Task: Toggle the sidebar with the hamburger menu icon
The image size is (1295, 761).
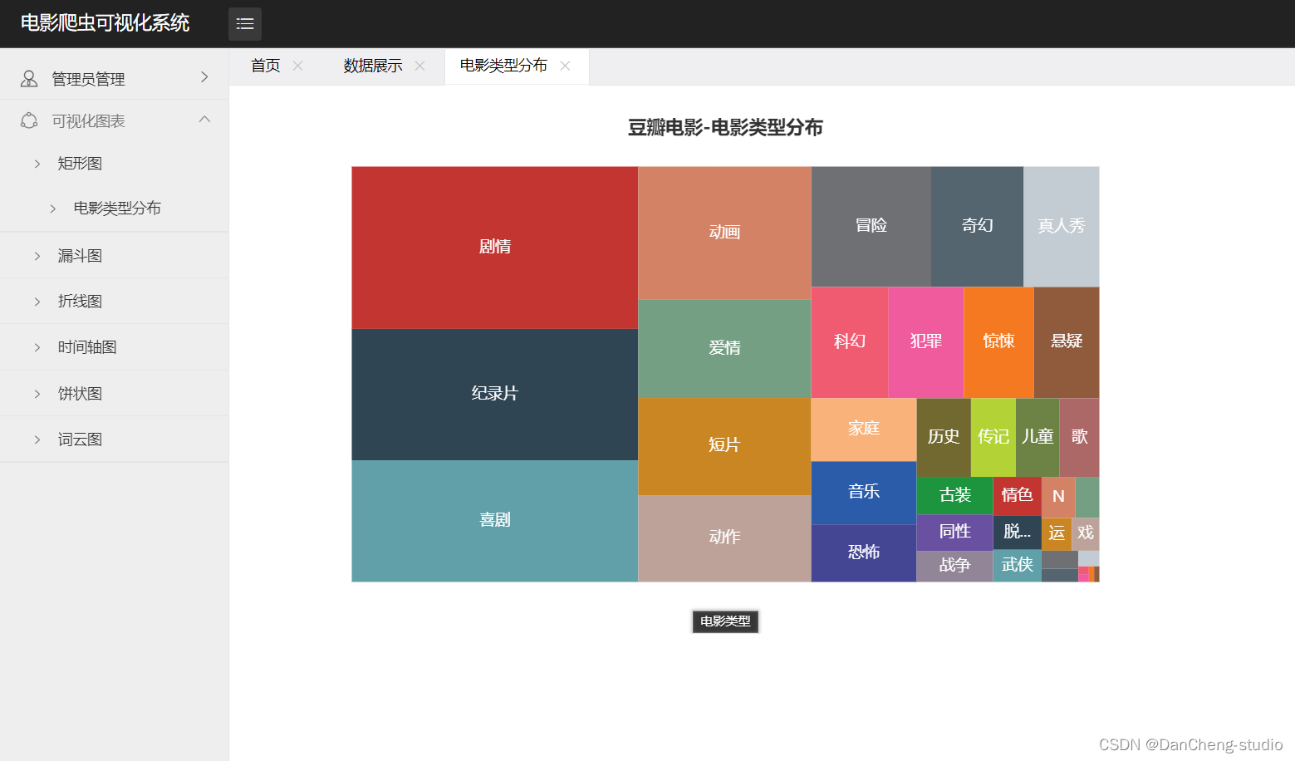Action: [245, 24]
